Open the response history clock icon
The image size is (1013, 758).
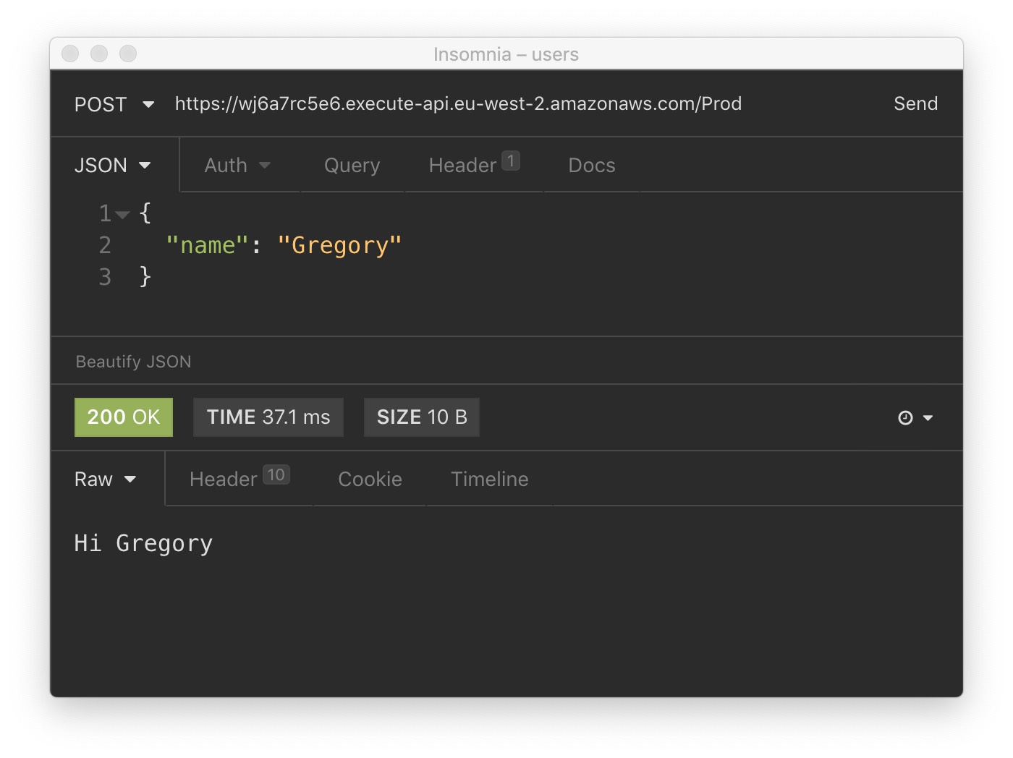click(x=906, y=417)
